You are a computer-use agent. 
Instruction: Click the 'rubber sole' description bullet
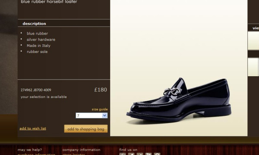37,52
